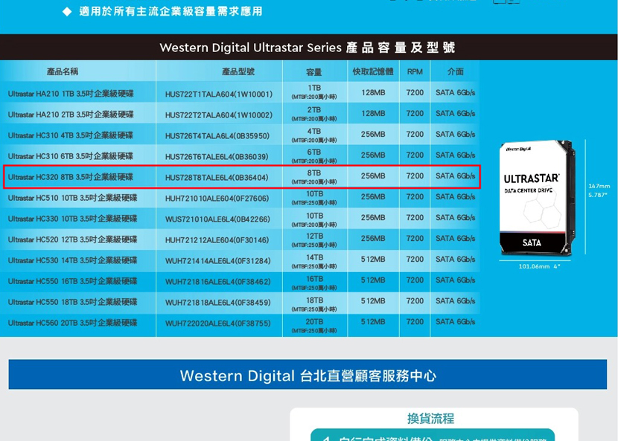The image size is (618, 441).
Task: Click model number HUS726T4TALA6L4(0B35950)
Action: coord(217,136)
